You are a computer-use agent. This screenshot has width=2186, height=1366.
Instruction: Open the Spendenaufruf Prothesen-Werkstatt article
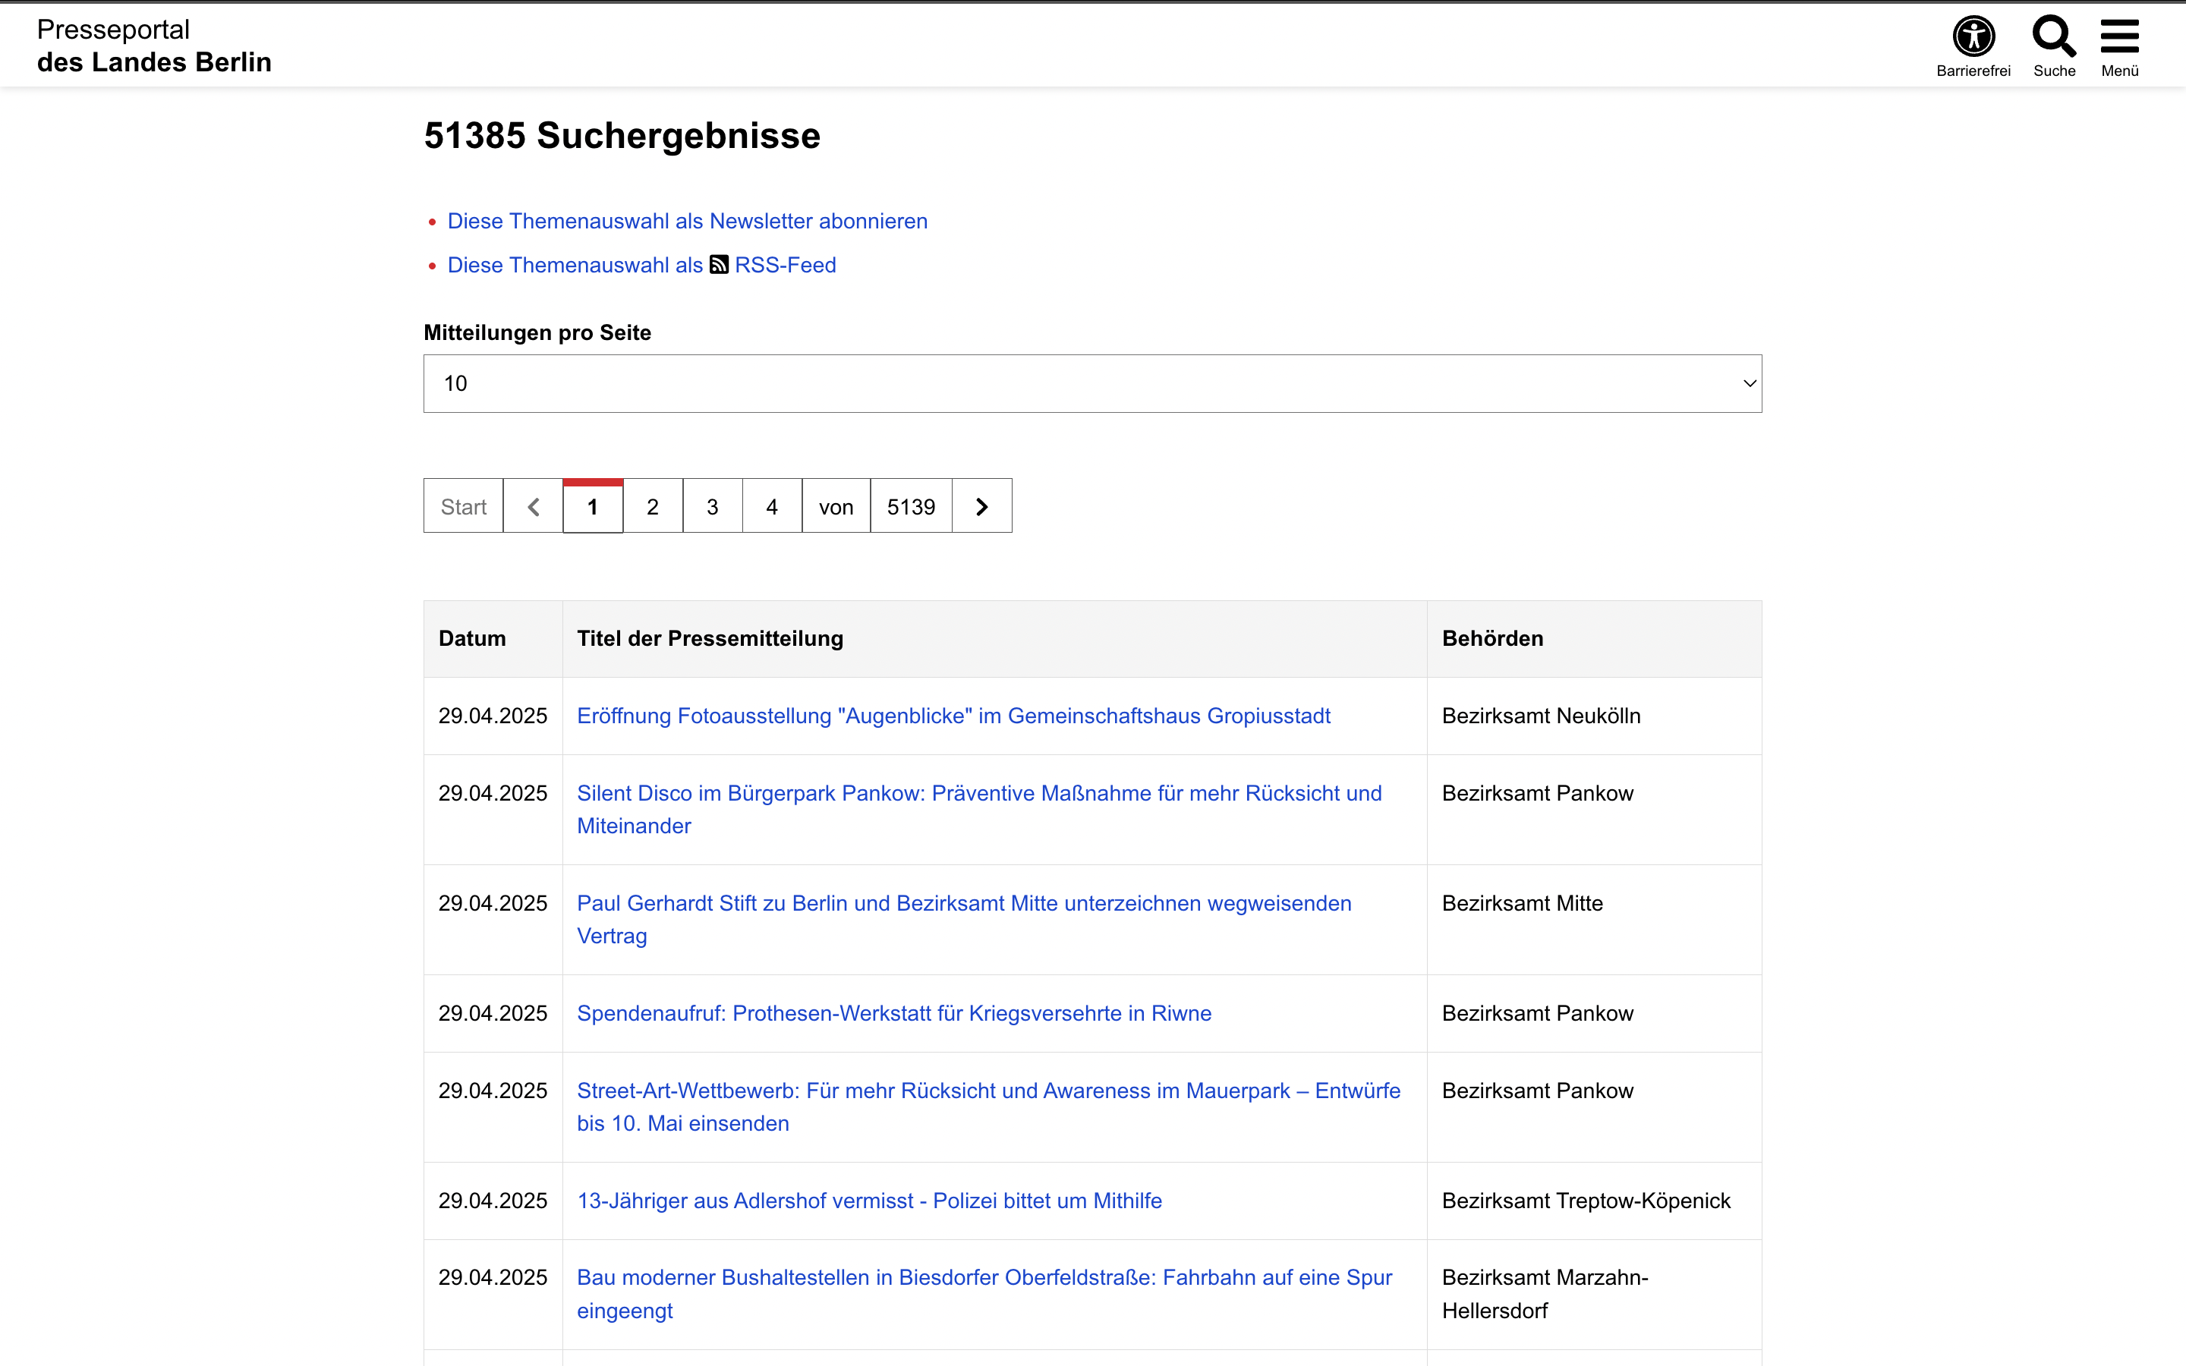893,1013
